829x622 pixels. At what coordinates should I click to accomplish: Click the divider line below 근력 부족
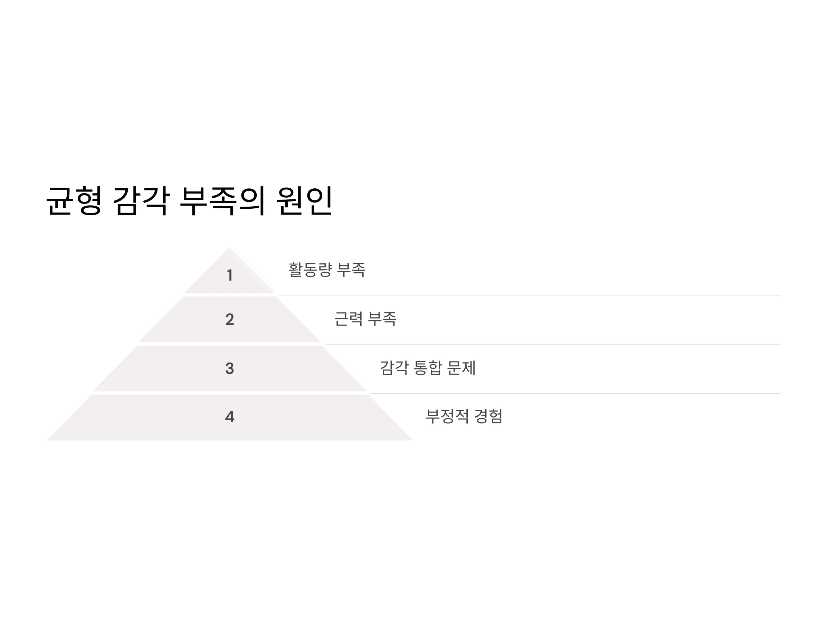click(x=553, y=344)
